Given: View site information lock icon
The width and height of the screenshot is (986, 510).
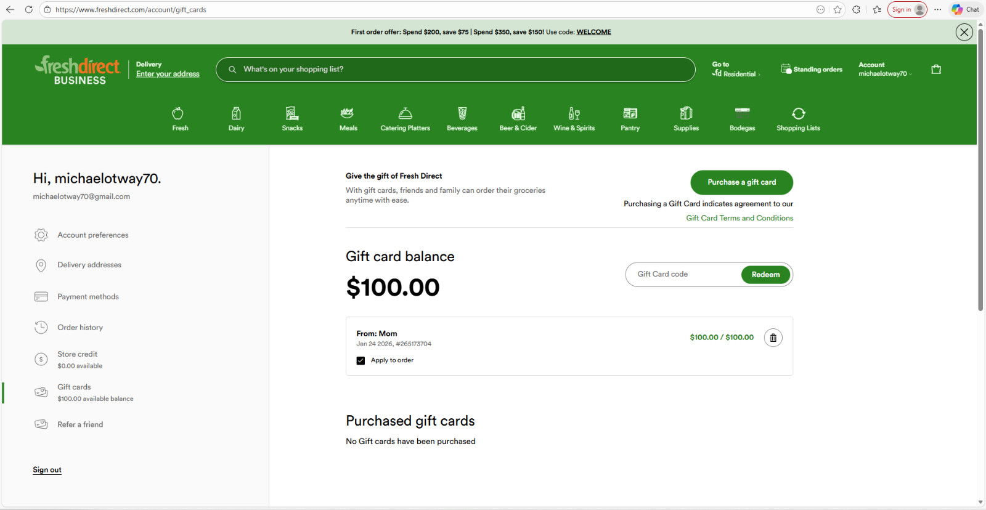Looking at the screenshot, I should point(47,9).
